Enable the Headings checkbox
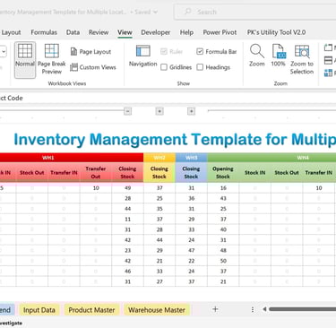Viewport: 336px width, 328px height. (x=200, y=67)
